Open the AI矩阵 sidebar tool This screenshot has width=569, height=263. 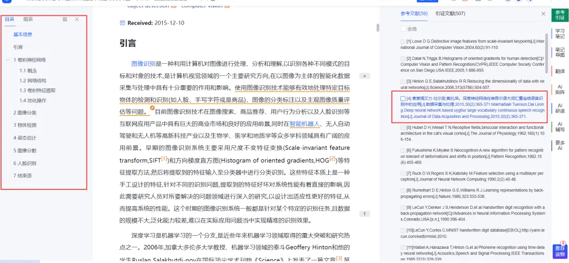click(x=560, y=89)
